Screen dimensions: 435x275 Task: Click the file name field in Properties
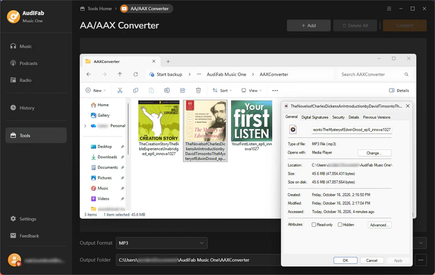pyautogui.click(x=351, y=130)
